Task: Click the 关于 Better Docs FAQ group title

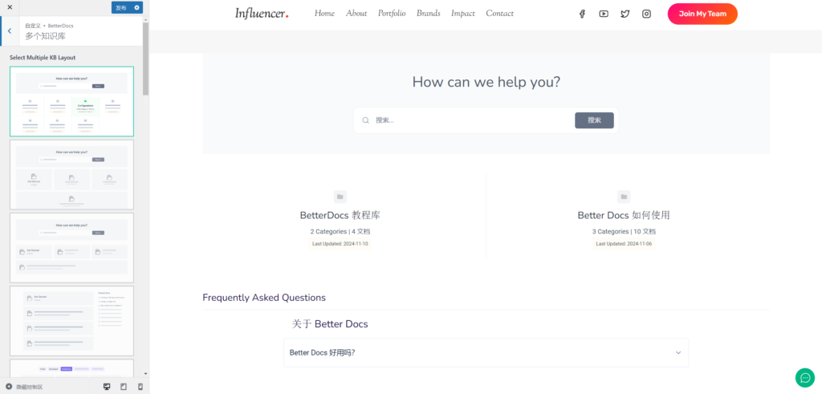Action: pyautogui.click(x=330, y=324)
